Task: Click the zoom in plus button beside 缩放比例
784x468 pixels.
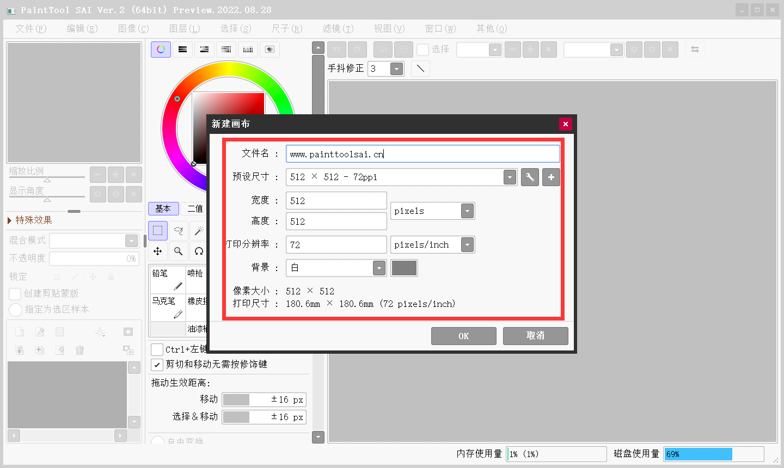Action: point(115,175)
